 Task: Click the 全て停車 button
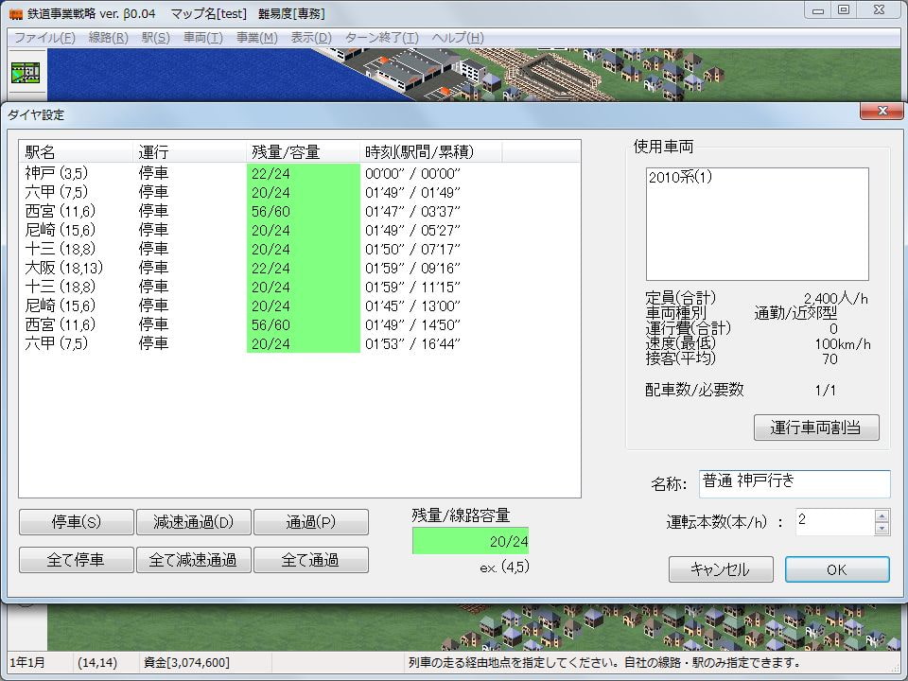pyautogui.click(x=76, y=560)
